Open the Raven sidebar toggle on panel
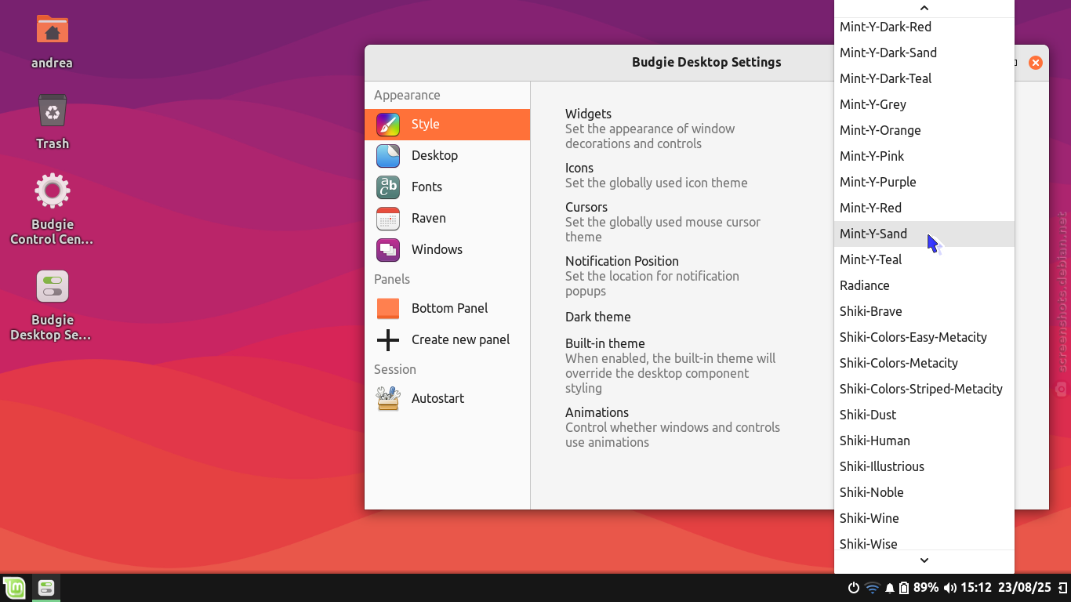This screenshot has width=1071, height=602. 1062,587
